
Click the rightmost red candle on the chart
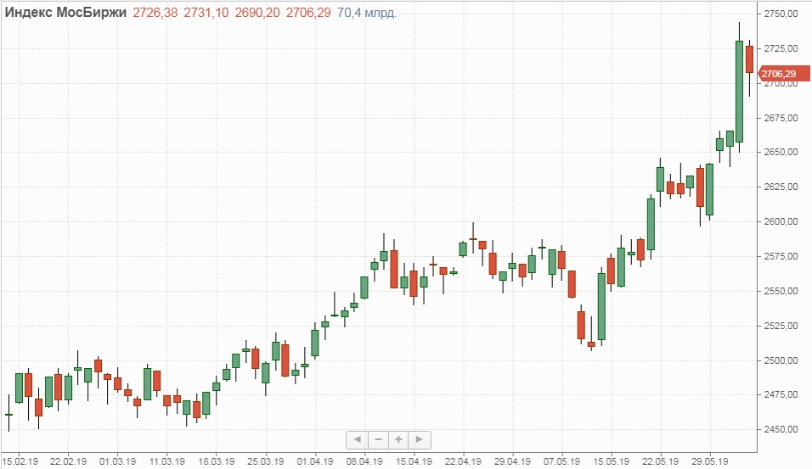coord(749,59)
